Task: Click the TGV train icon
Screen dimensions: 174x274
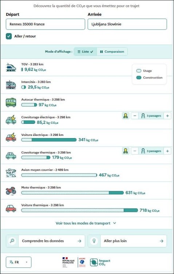Action: click(x=11, y=67)
